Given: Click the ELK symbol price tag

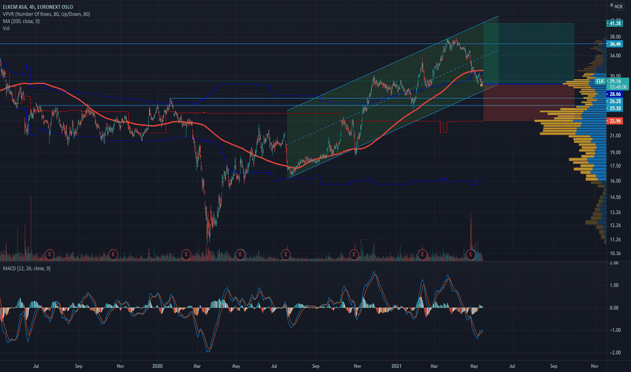Looking at the screenshot, I should [600, 81].
